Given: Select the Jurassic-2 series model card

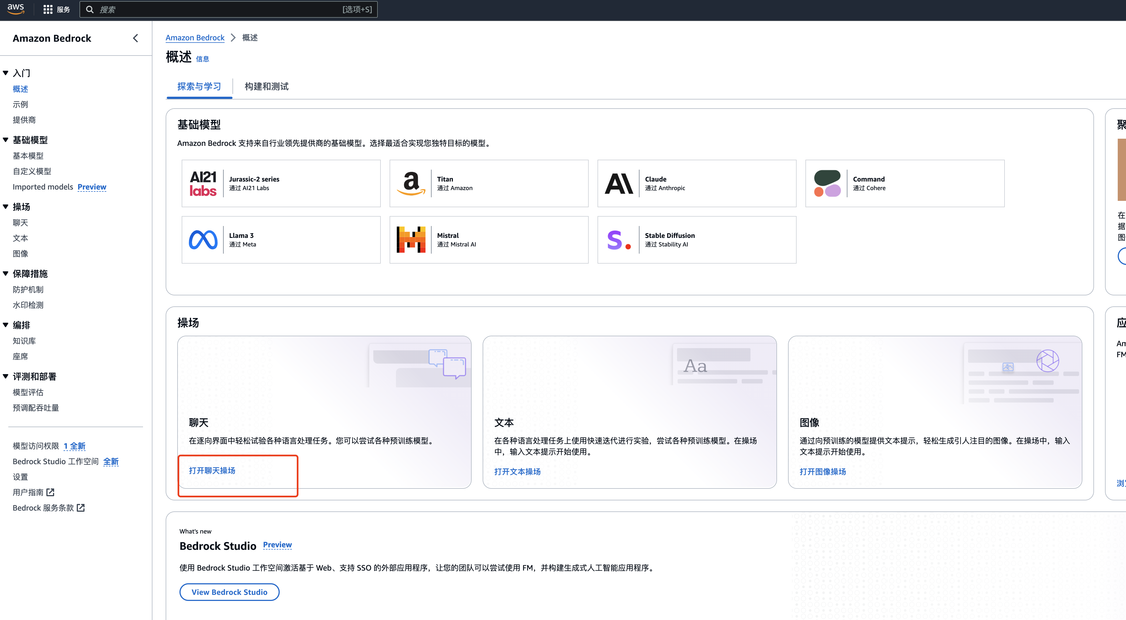Looking at the screenshot, I should tap(281, 184).
